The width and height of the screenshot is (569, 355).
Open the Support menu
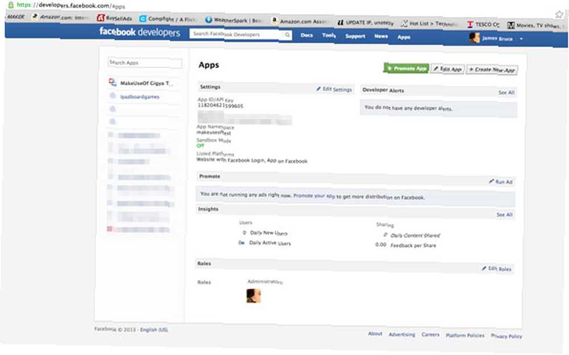(x=355, y=36)
